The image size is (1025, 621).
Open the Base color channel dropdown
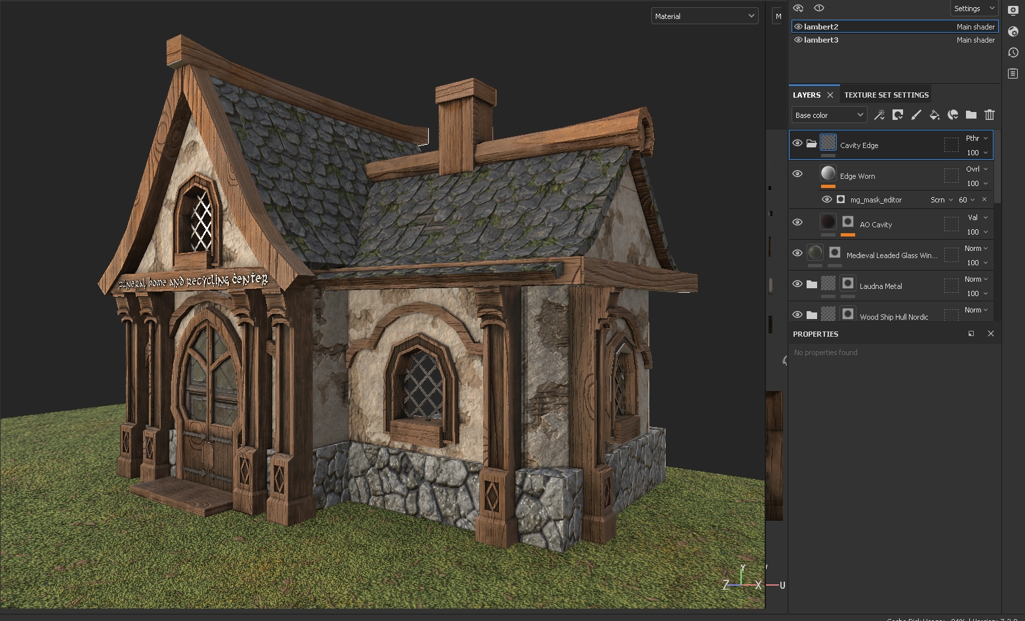pos(829,115)
